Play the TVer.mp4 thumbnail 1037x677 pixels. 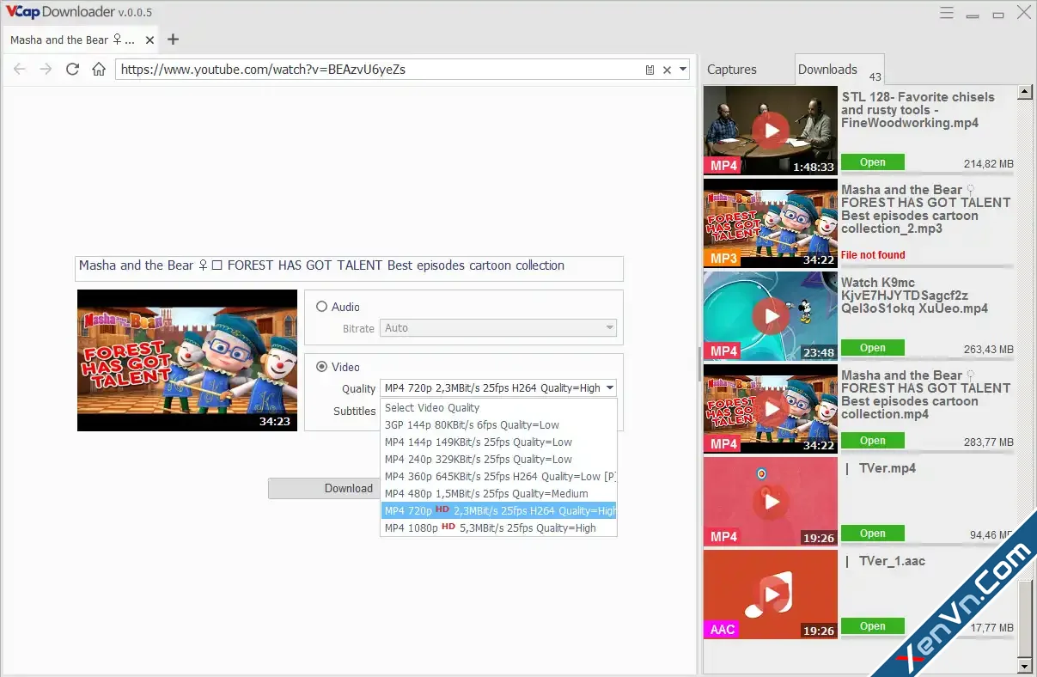pyautogui.click(x=771, y=502)
